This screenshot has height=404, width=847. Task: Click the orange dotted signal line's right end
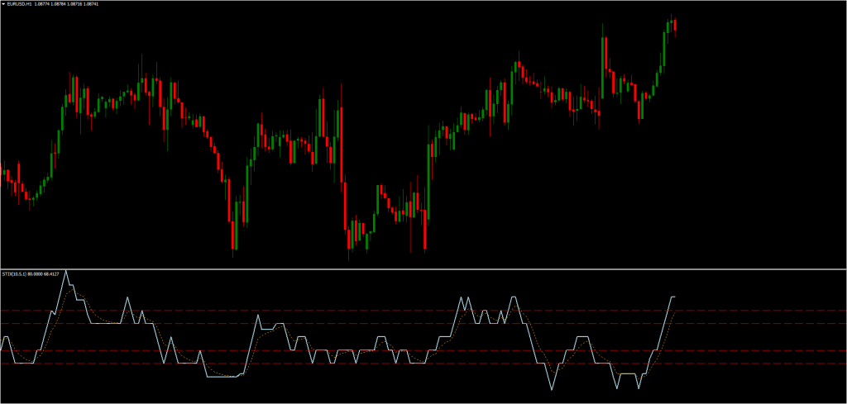coord(675,315)
